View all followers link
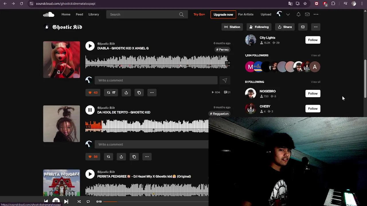The height and width of the screenshot is (206, 367). (x=315, y=55)
